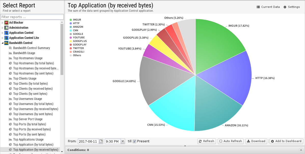This screenshot has height=154, width=305.
Task: Click the report list scroll up arrow
Action: (62, 22)
